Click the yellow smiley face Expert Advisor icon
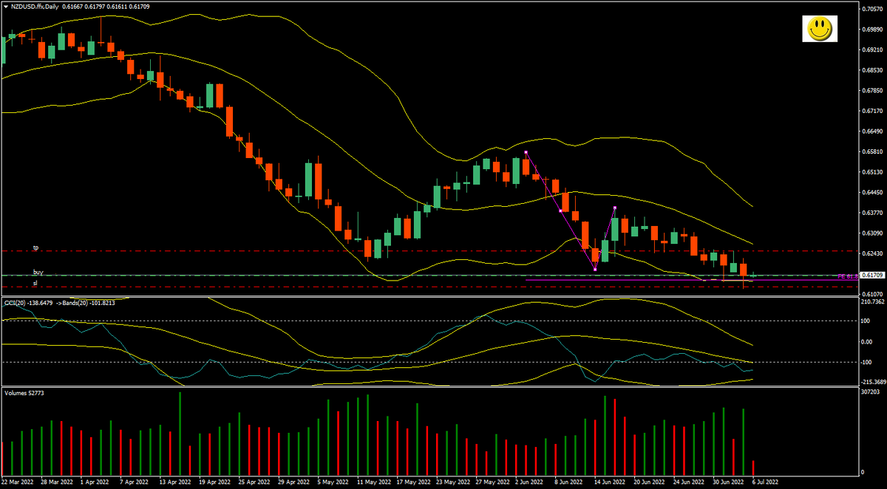Screen dimensions: 887x489 click(x=818, y=30)
